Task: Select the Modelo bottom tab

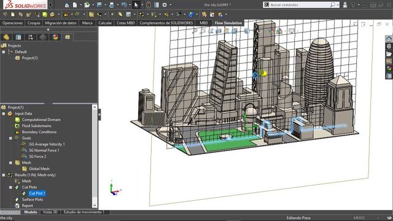Action: (x=31, y=212)
